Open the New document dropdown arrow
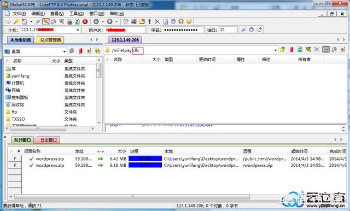The height and width of the screenshot is (211, 350). [31, 22]
